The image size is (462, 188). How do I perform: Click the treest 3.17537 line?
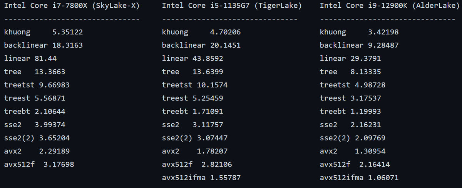click(x=350, y=98)
